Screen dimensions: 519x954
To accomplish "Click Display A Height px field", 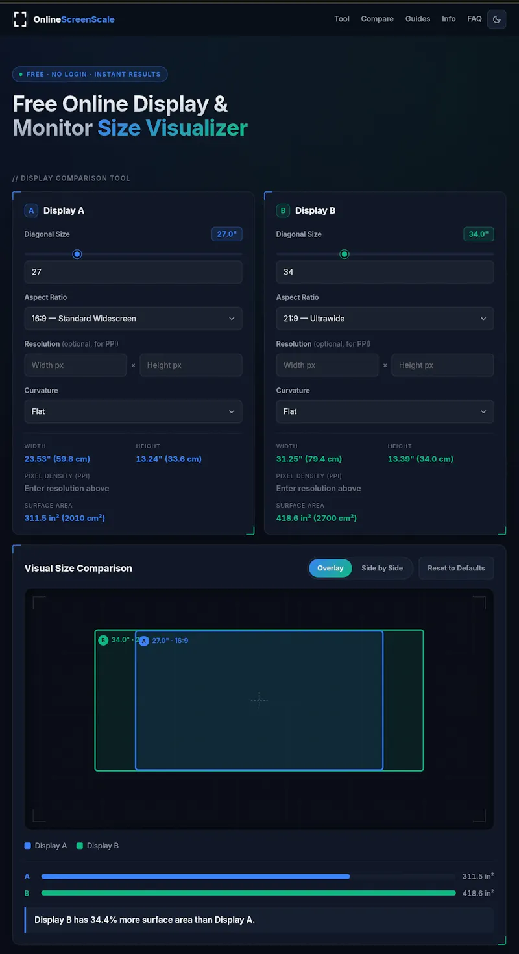I will click(x=191, y=365).
